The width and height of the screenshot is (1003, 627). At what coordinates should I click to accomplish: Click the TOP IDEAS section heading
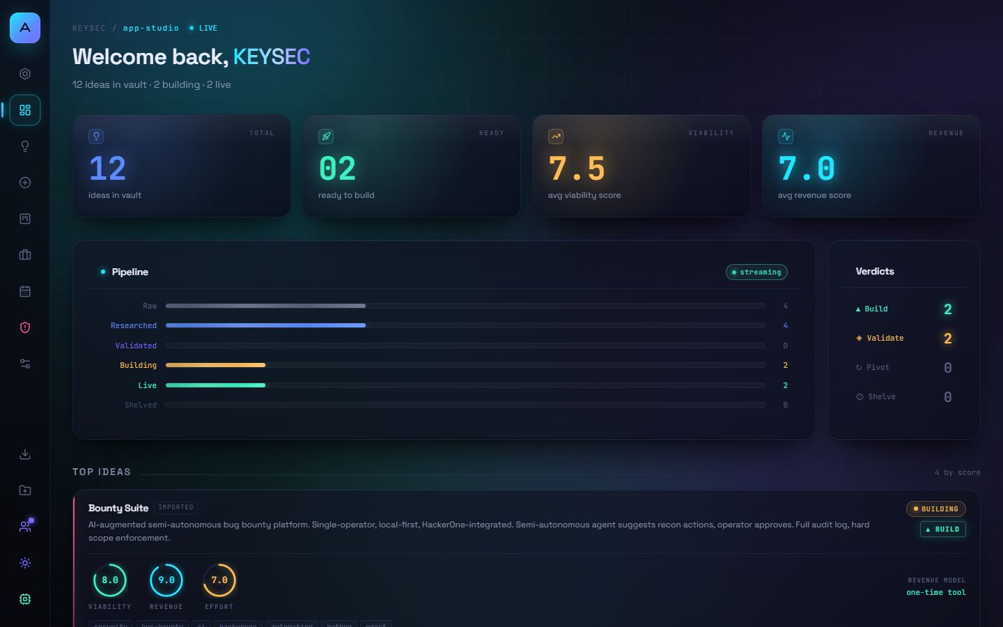102,472
